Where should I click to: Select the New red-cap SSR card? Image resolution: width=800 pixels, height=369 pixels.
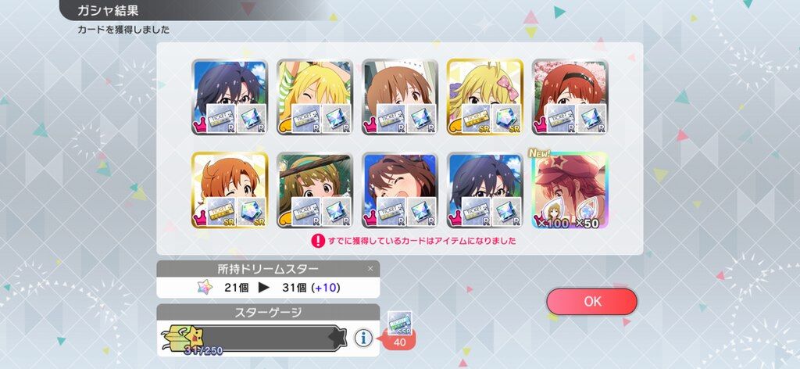click(x=570, y=190)
